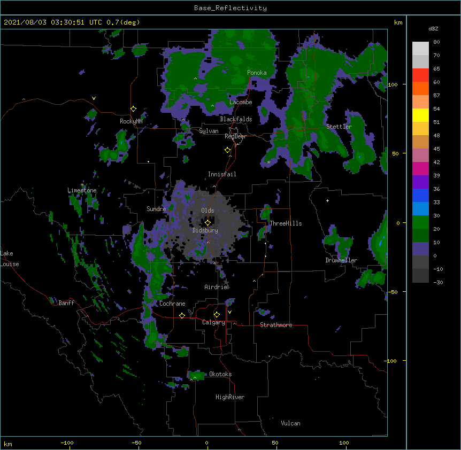
Task: Pick the orange 57-60 dBZ legend swatch
Action: (x=420, y=88)
